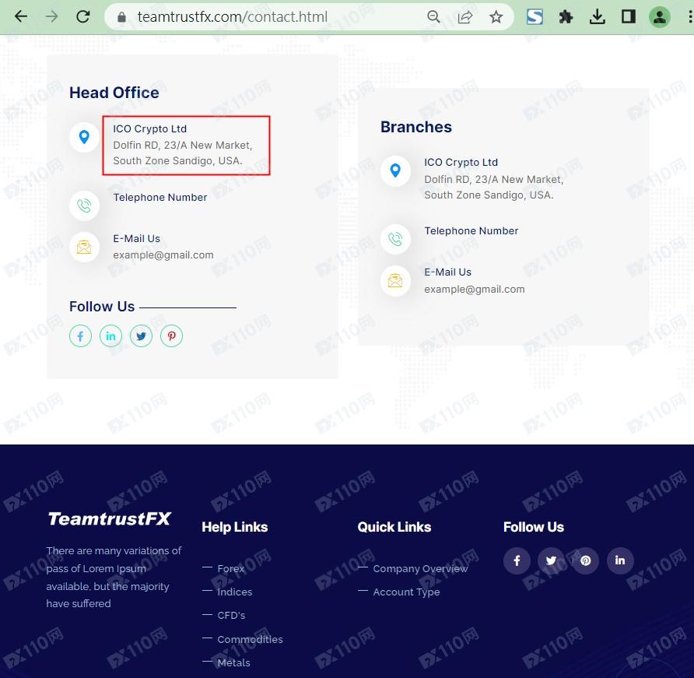Click the Forex help link

pos(231,569)
